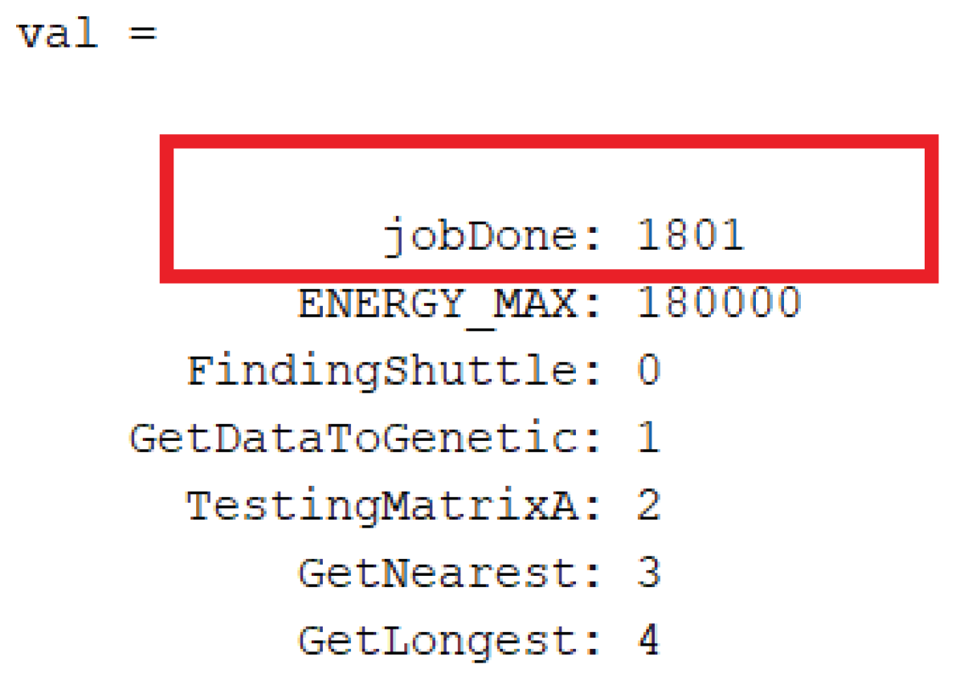Click the red highlight box's top border
The image size is (960, 698).
[549, 142]
